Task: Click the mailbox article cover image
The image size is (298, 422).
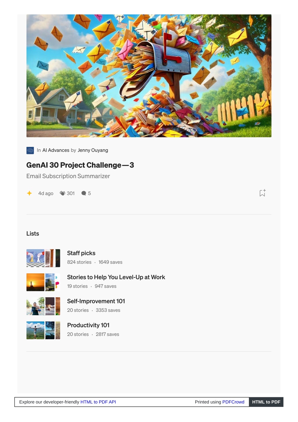Action: tap(149, 76)
